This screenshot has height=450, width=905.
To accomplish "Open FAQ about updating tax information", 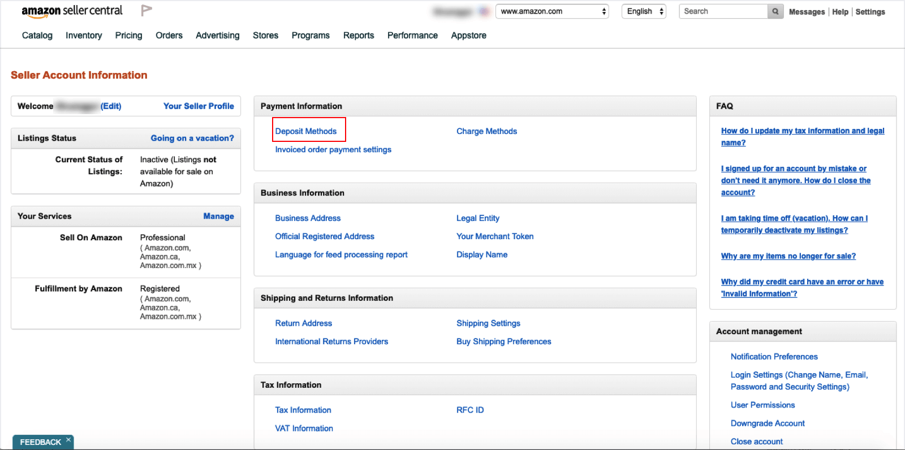I will [x=803, y=136].
